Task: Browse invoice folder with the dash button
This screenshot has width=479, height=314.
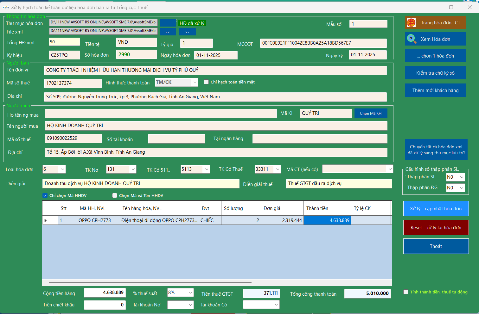Action: [x=168, y=23]
